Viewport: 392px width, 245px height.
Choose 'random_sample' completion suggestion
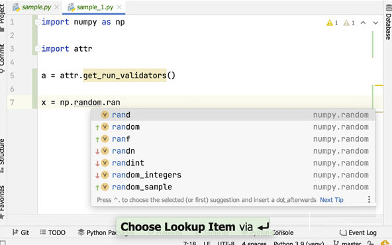click(233, 187)
